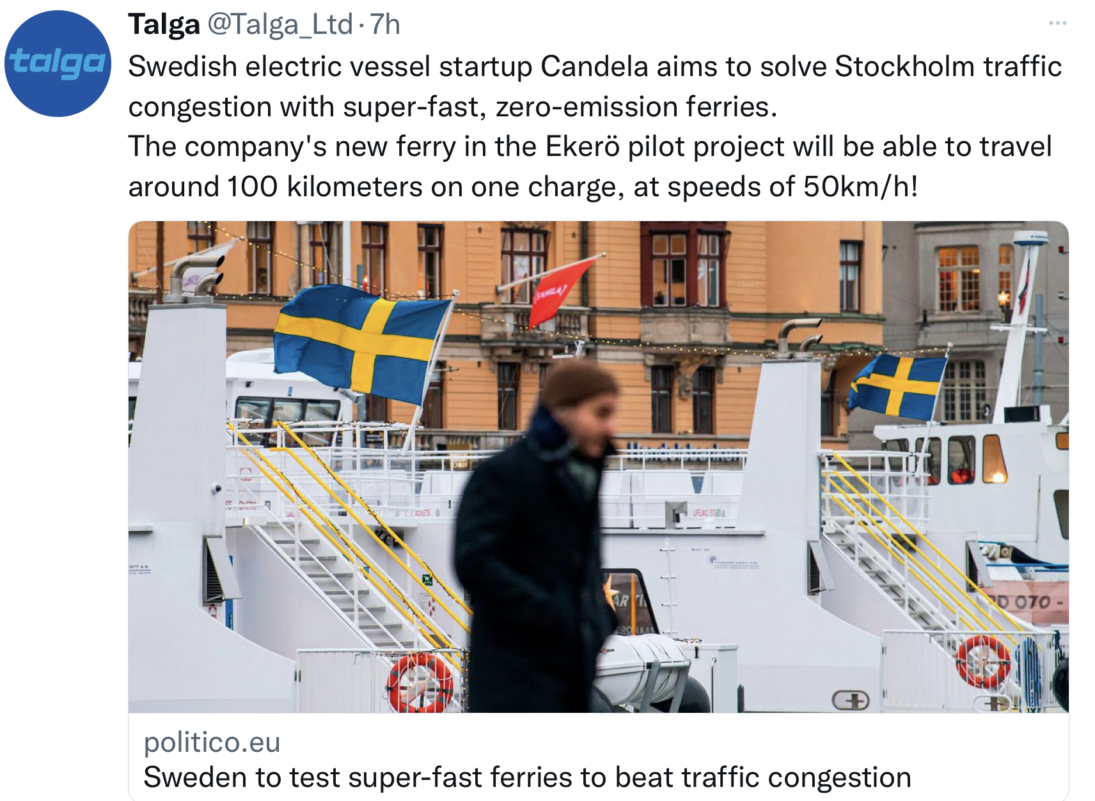Select the '50km/h' speed text line
This screenshot has height=801, width=1095.
click(x=523, y=187)
